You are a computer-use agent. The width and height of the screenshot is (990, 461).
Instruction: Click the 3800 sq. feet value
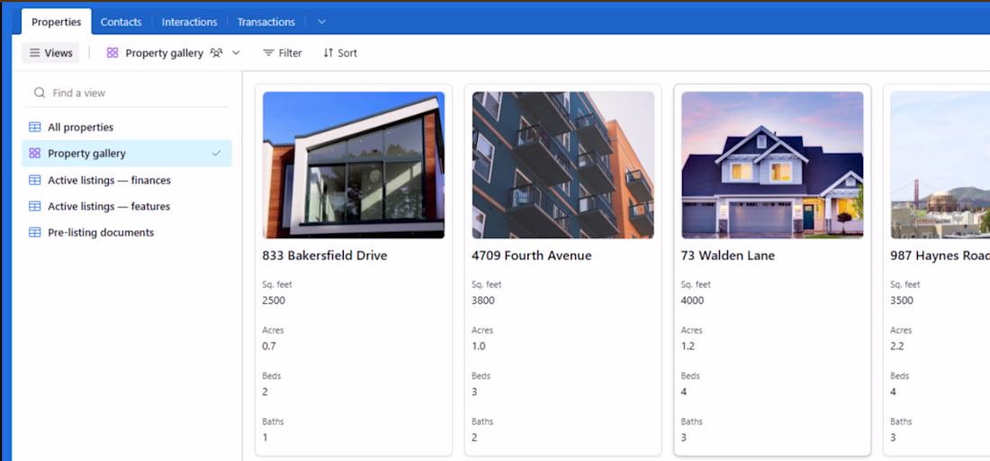(483, 300)
